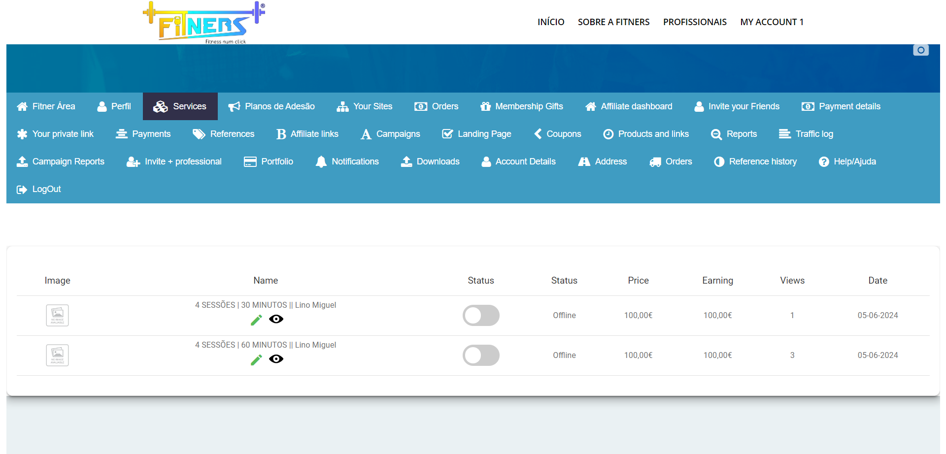Image resolution: width=946 pixels, height=454 pixels.
Task: View the 60 MINUTOS service via eye icon
Action: click(276, 359)
